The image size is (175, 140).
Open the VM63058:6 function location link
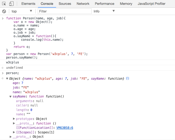(65, 128)
